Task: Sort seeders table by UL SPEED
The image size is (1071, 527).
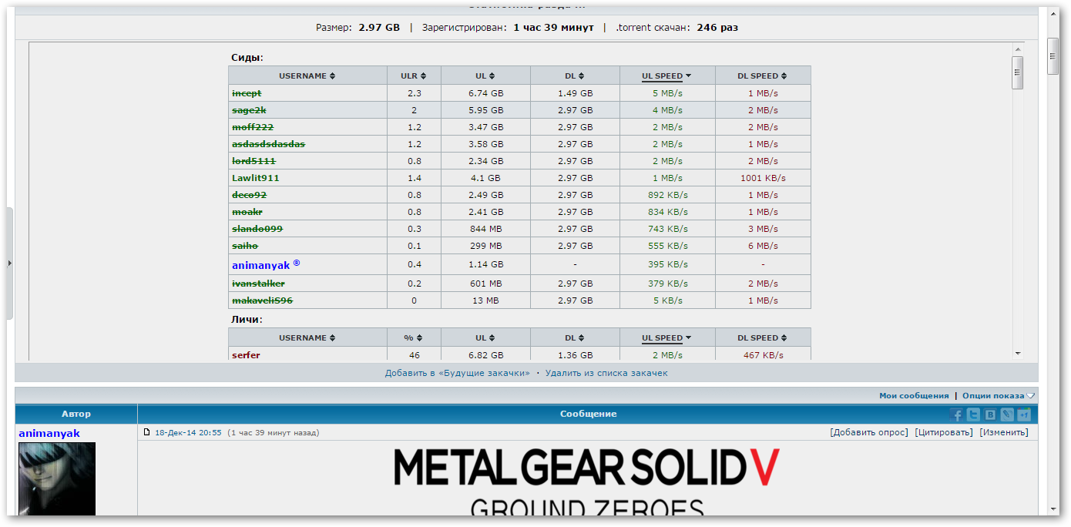Action: click(x=666, y=76)
